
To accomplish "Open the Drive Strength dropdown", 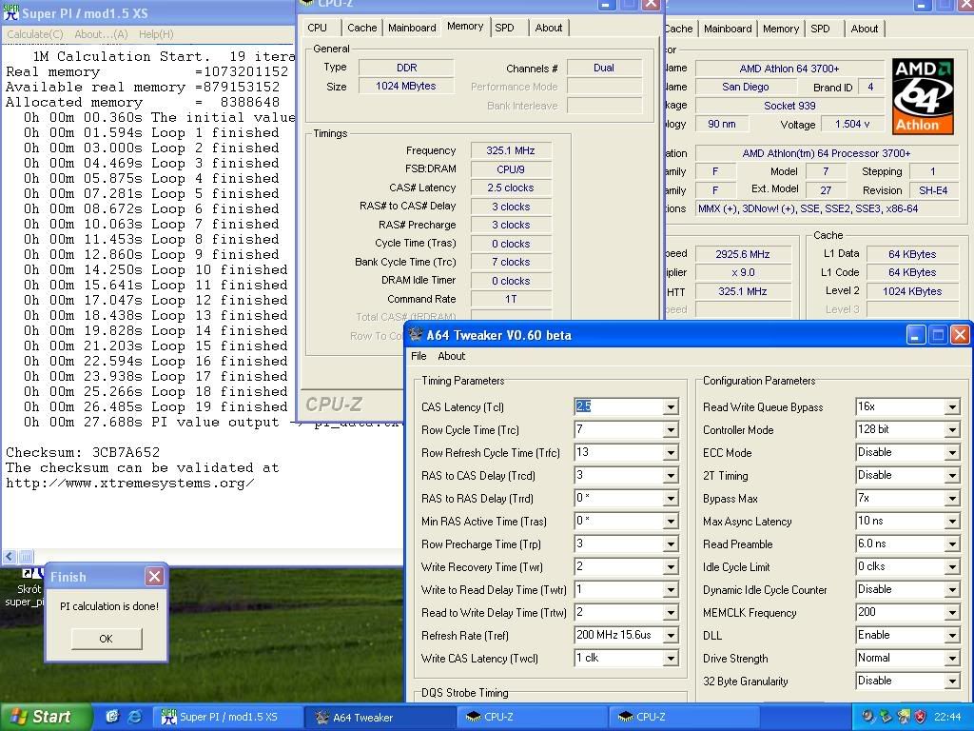I will tap(952, 659).
